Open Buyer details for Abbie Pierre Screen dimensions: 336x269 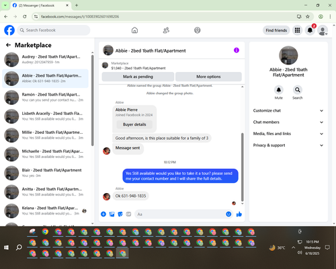(x=134, y=124)
